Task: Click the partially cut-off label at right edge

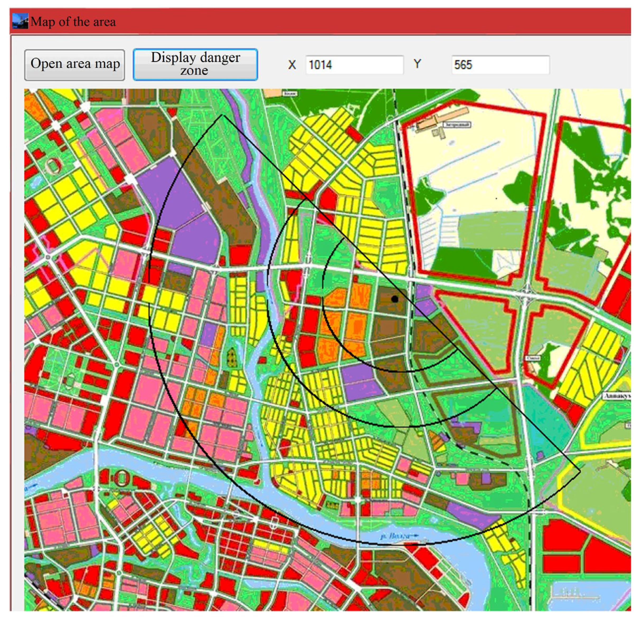Action: 617,396
